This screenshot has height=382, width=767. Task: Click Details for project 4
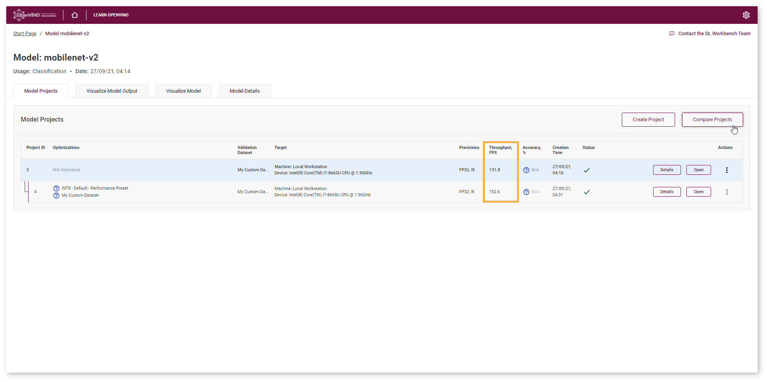pos(667,192)
